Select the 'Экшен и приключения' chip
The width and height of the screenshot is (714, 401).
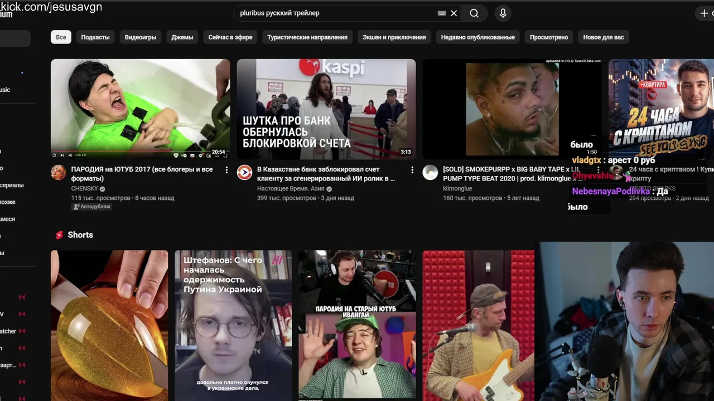[394, 37]
